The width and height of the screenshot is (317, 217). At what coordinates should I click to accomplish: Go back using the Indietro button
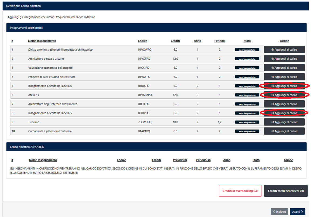pyautogui.click(x=279, y=212)
